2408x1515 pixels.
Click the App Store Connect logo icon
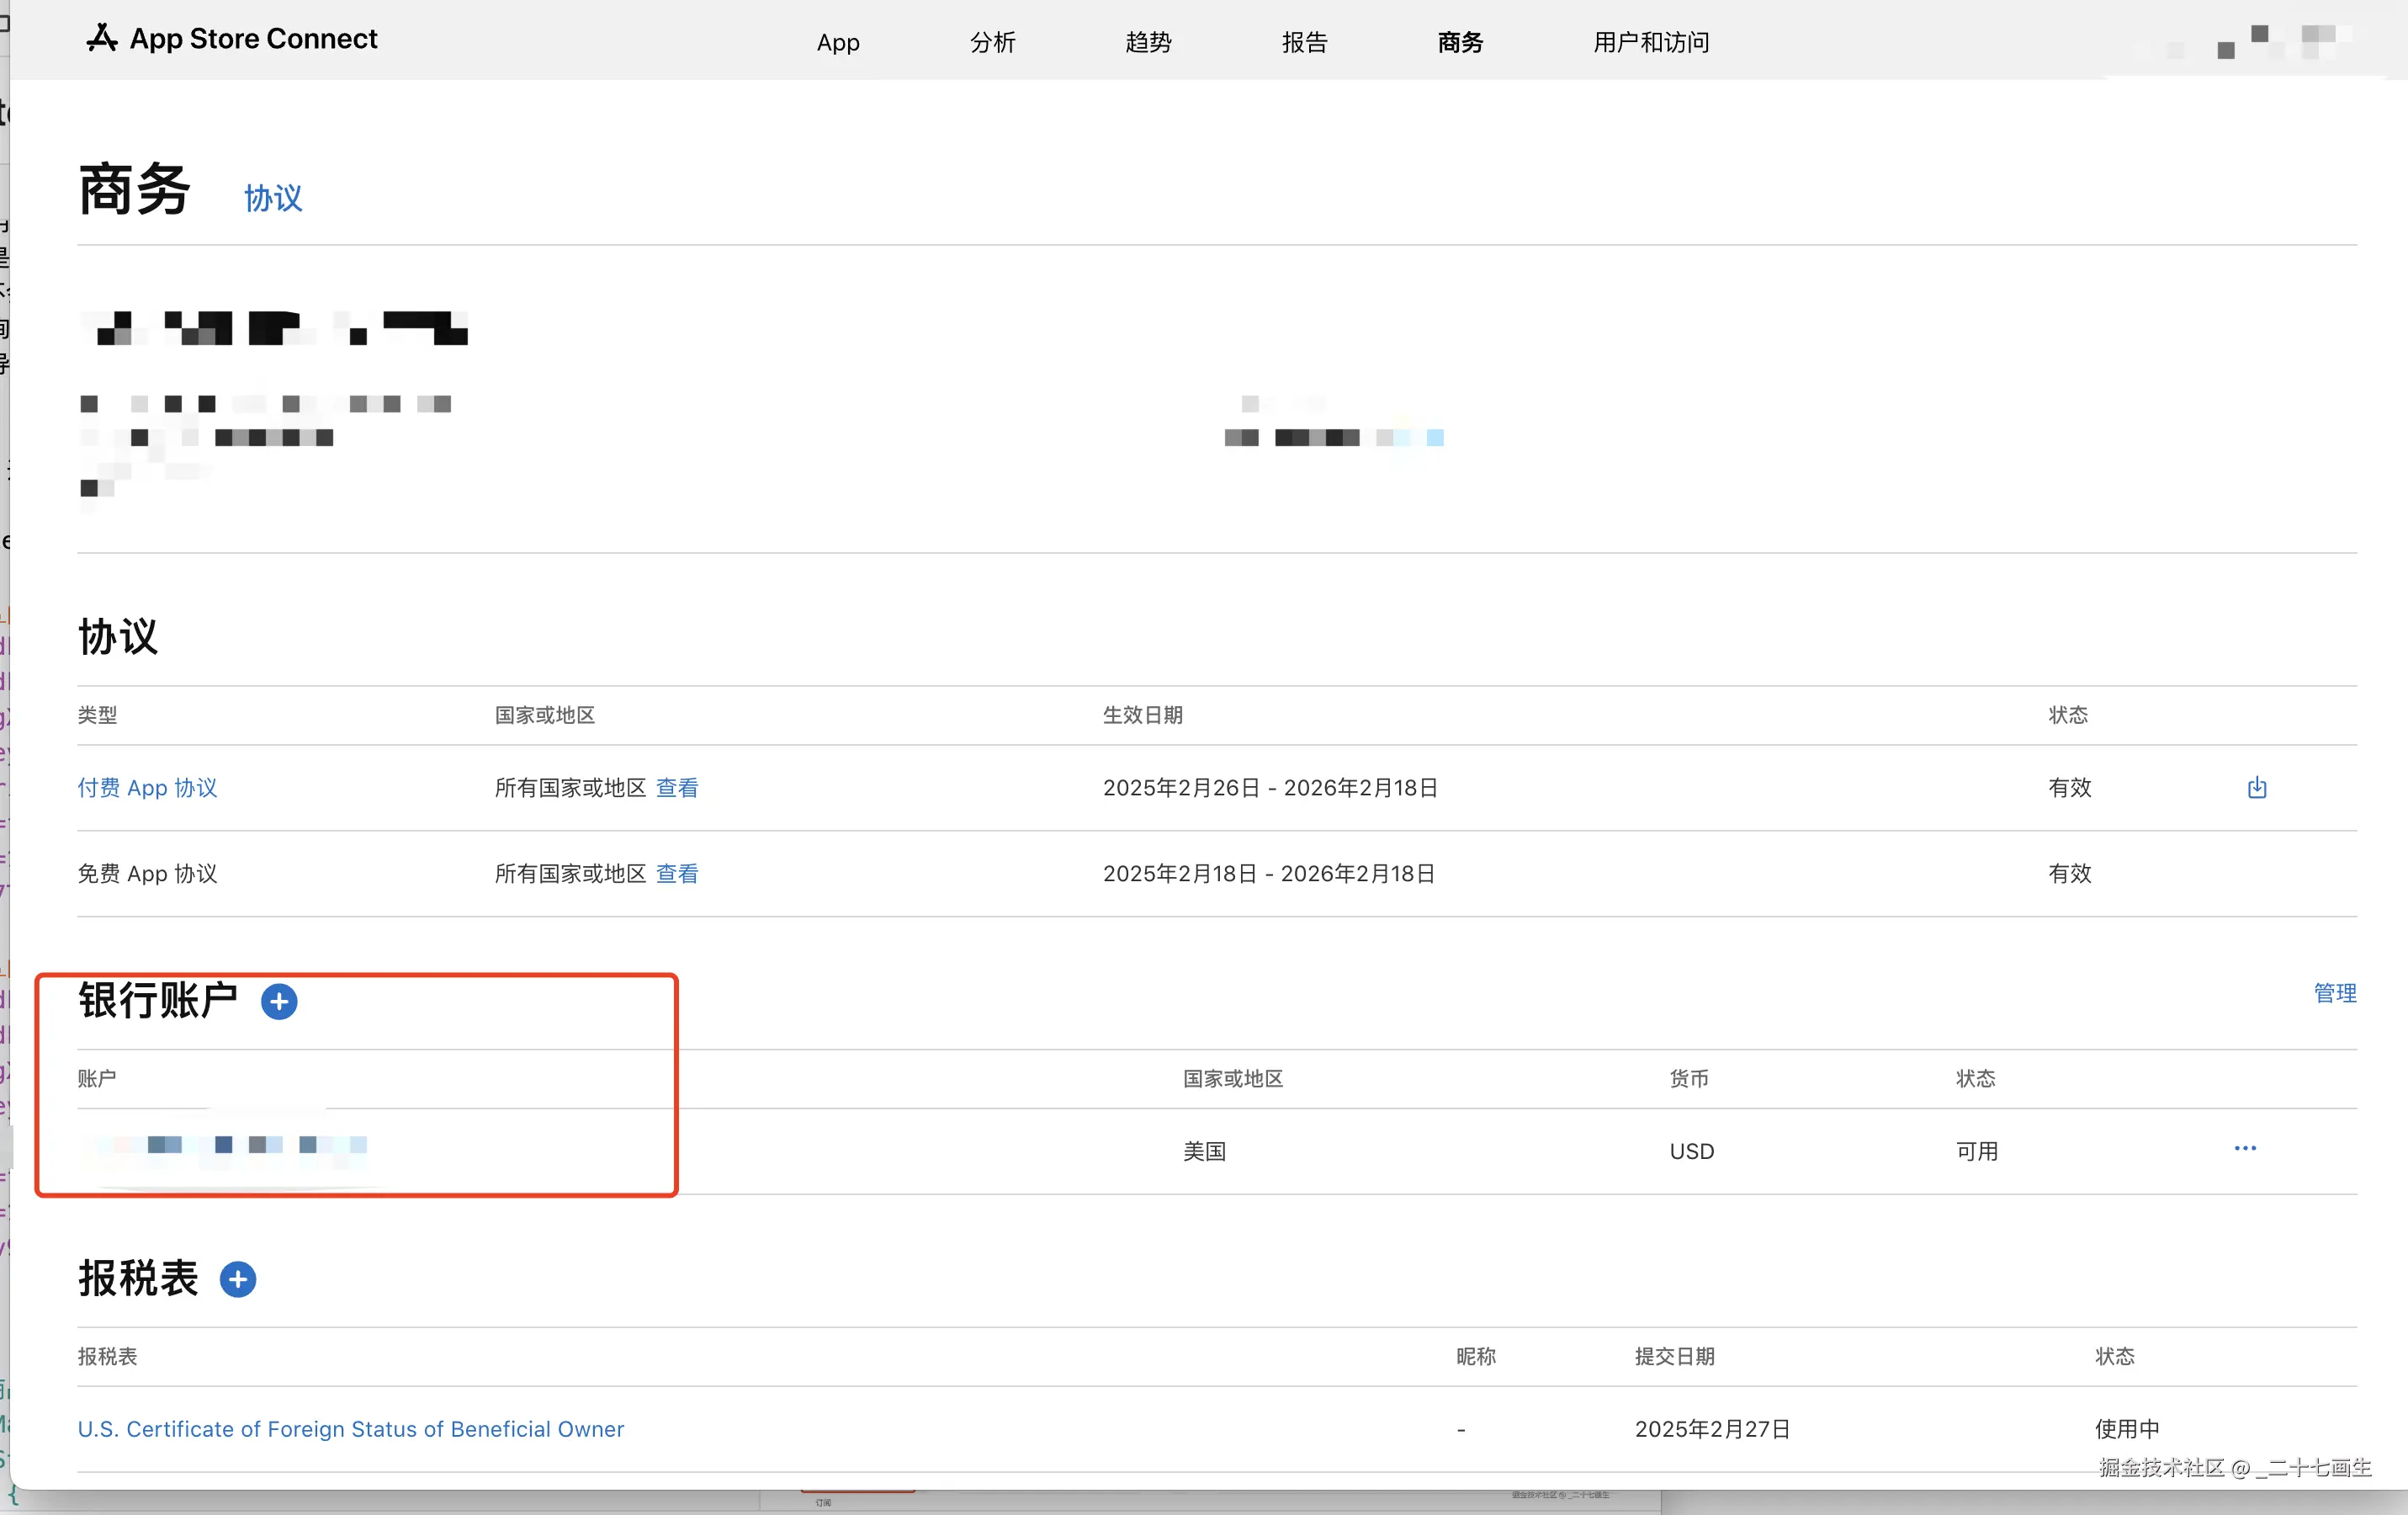pyautogui.click(x=101, y=38)
